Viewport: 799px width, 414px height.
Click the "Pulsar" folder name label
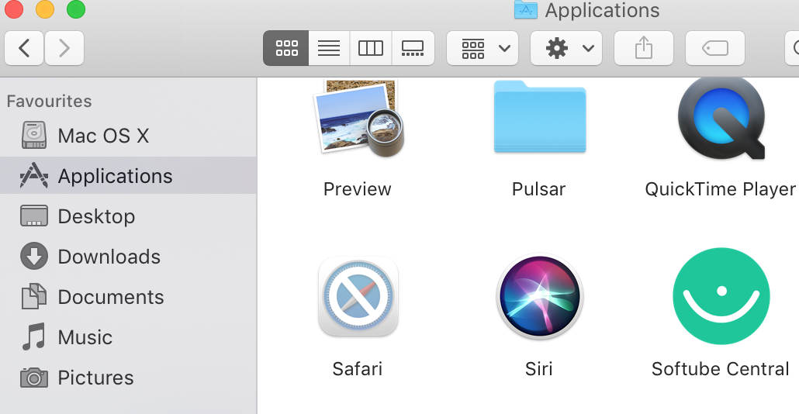(538, 189)
